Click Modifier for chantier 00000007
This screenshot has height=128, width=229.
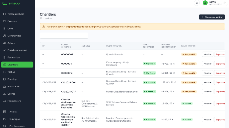pos(207,55)
